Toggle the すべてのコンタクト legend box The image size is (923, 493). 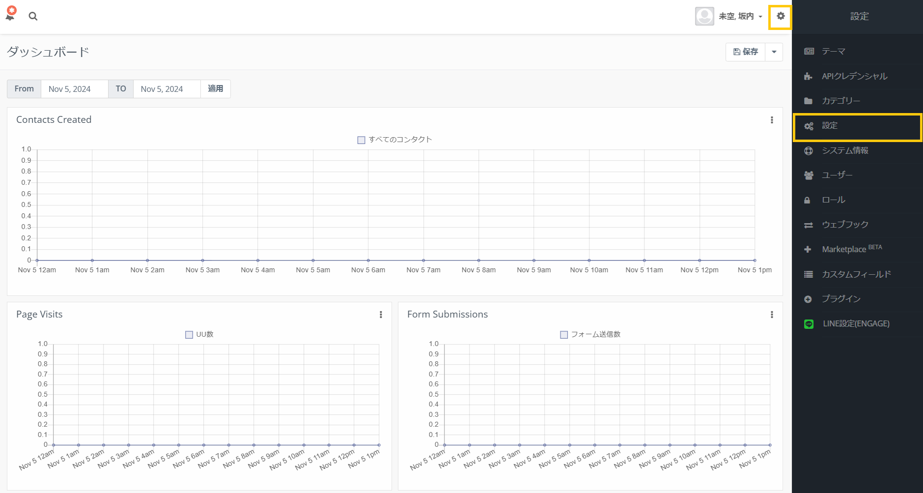pyautogui.click(x=361, y=140)
